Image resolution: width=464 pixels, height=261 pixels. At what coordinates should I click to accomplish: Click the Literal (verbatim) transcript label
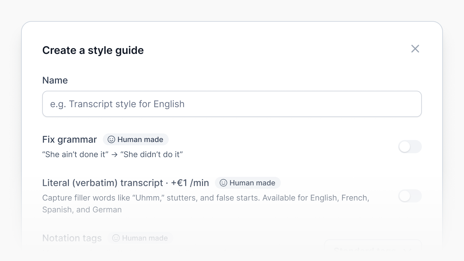coord(103,183)
